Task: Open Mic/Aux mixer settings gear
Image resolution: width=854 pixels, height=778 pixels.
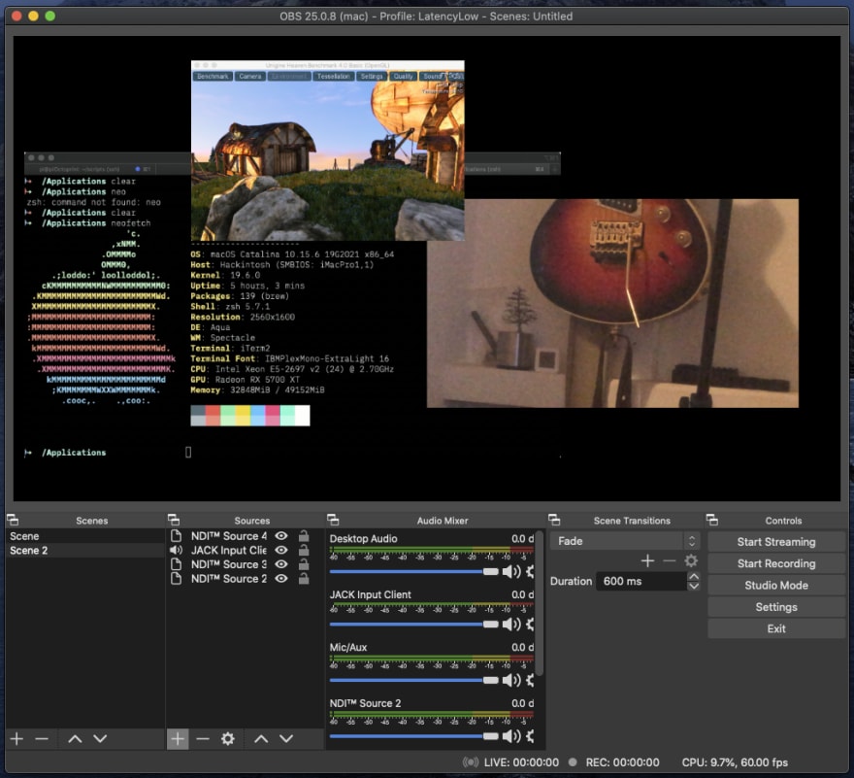Action: 530,680
